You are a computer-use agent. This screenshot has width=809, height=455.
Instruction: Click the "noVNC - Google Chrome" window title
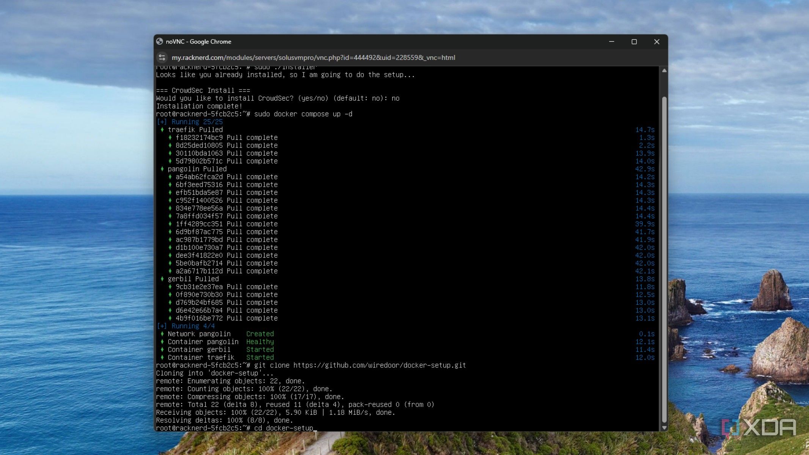[x=198, y=42]
